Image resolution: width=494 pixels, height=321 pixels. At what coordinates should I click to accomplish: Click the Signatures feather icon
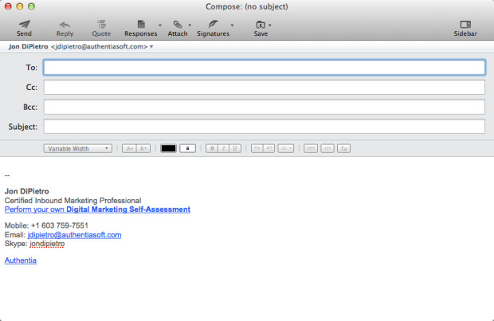point(214,24)
